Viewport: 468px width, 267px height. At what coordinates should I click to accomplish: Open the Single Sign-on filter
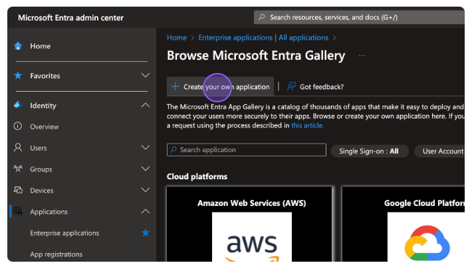coord(368,151)
